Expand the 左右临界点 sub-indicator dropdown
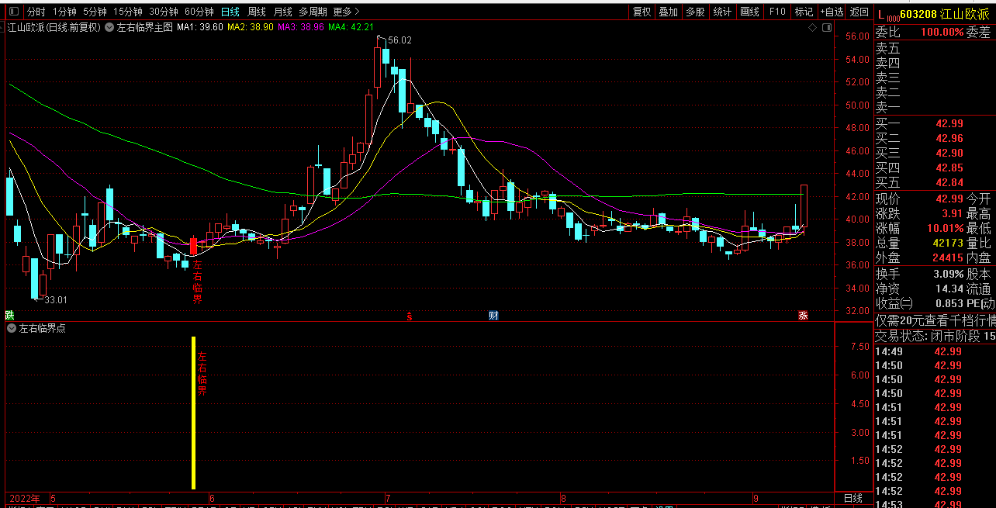Viewport: 996px width, 508px height. [x=12, y=328]
